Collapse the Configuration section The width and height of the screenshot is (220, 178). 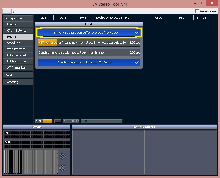pos(18,18)
